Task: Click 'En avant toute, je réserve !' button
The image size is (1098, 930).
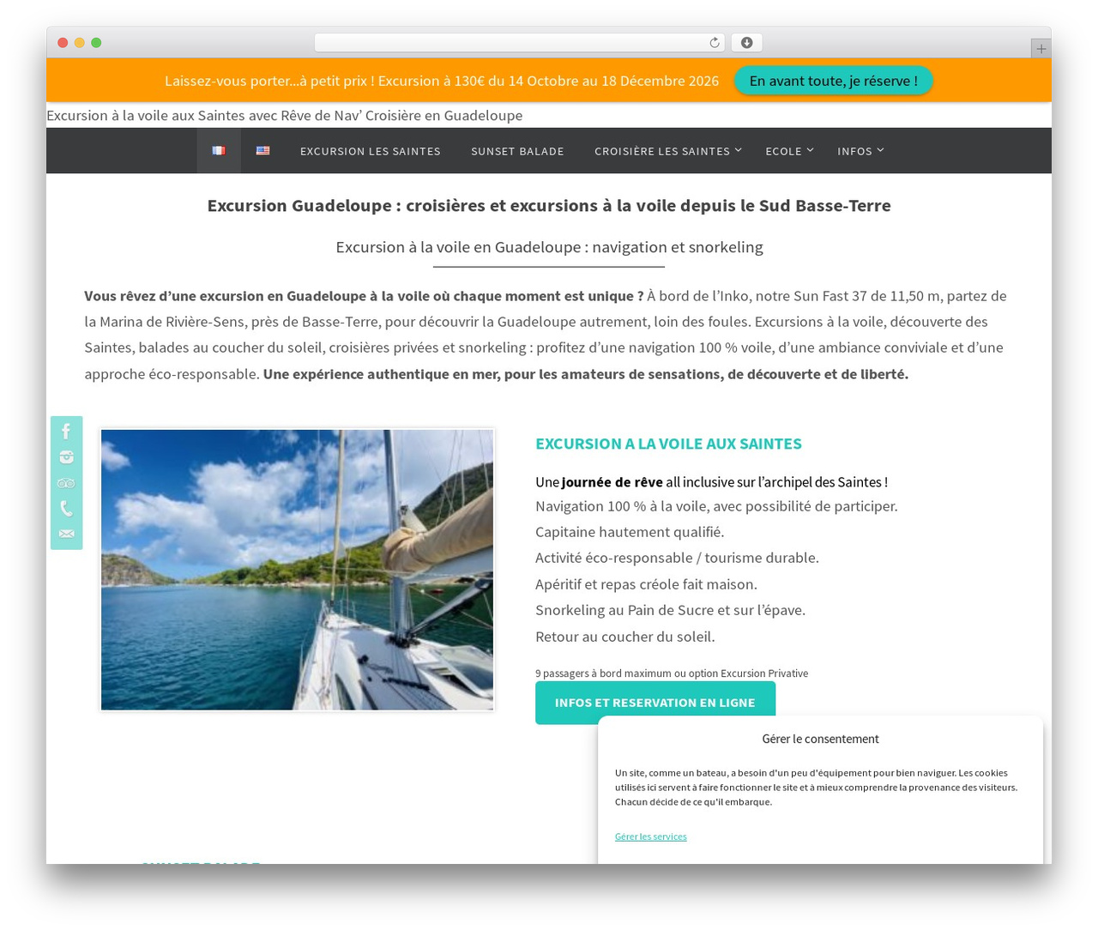Action: pos(833,81)
